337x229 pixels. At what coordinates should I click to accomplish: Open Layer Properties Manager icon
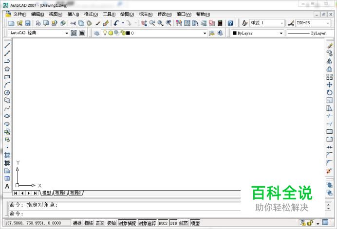[96, 33]
